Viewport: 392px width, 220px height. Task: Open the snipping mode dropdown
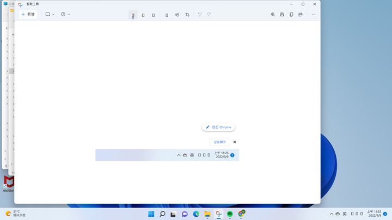click(50, 15)
